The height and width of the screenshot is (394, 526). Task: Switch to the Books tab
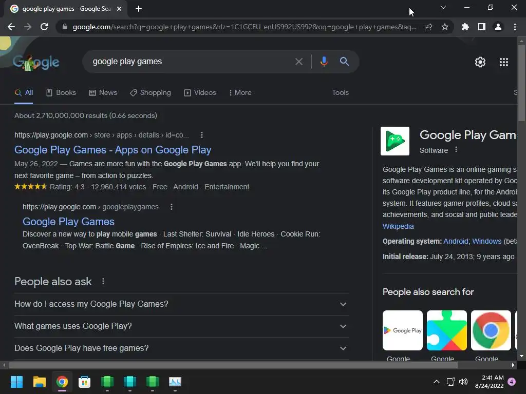pos(61,93)
